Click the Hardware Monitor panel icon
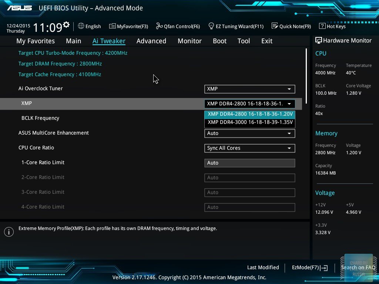The width and height of the screenshot is (379, 284). coord(318,40)
